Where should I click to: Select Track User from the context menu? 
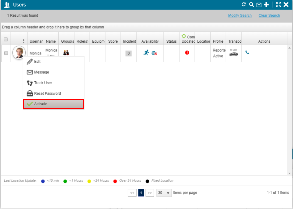coord(43,83)
